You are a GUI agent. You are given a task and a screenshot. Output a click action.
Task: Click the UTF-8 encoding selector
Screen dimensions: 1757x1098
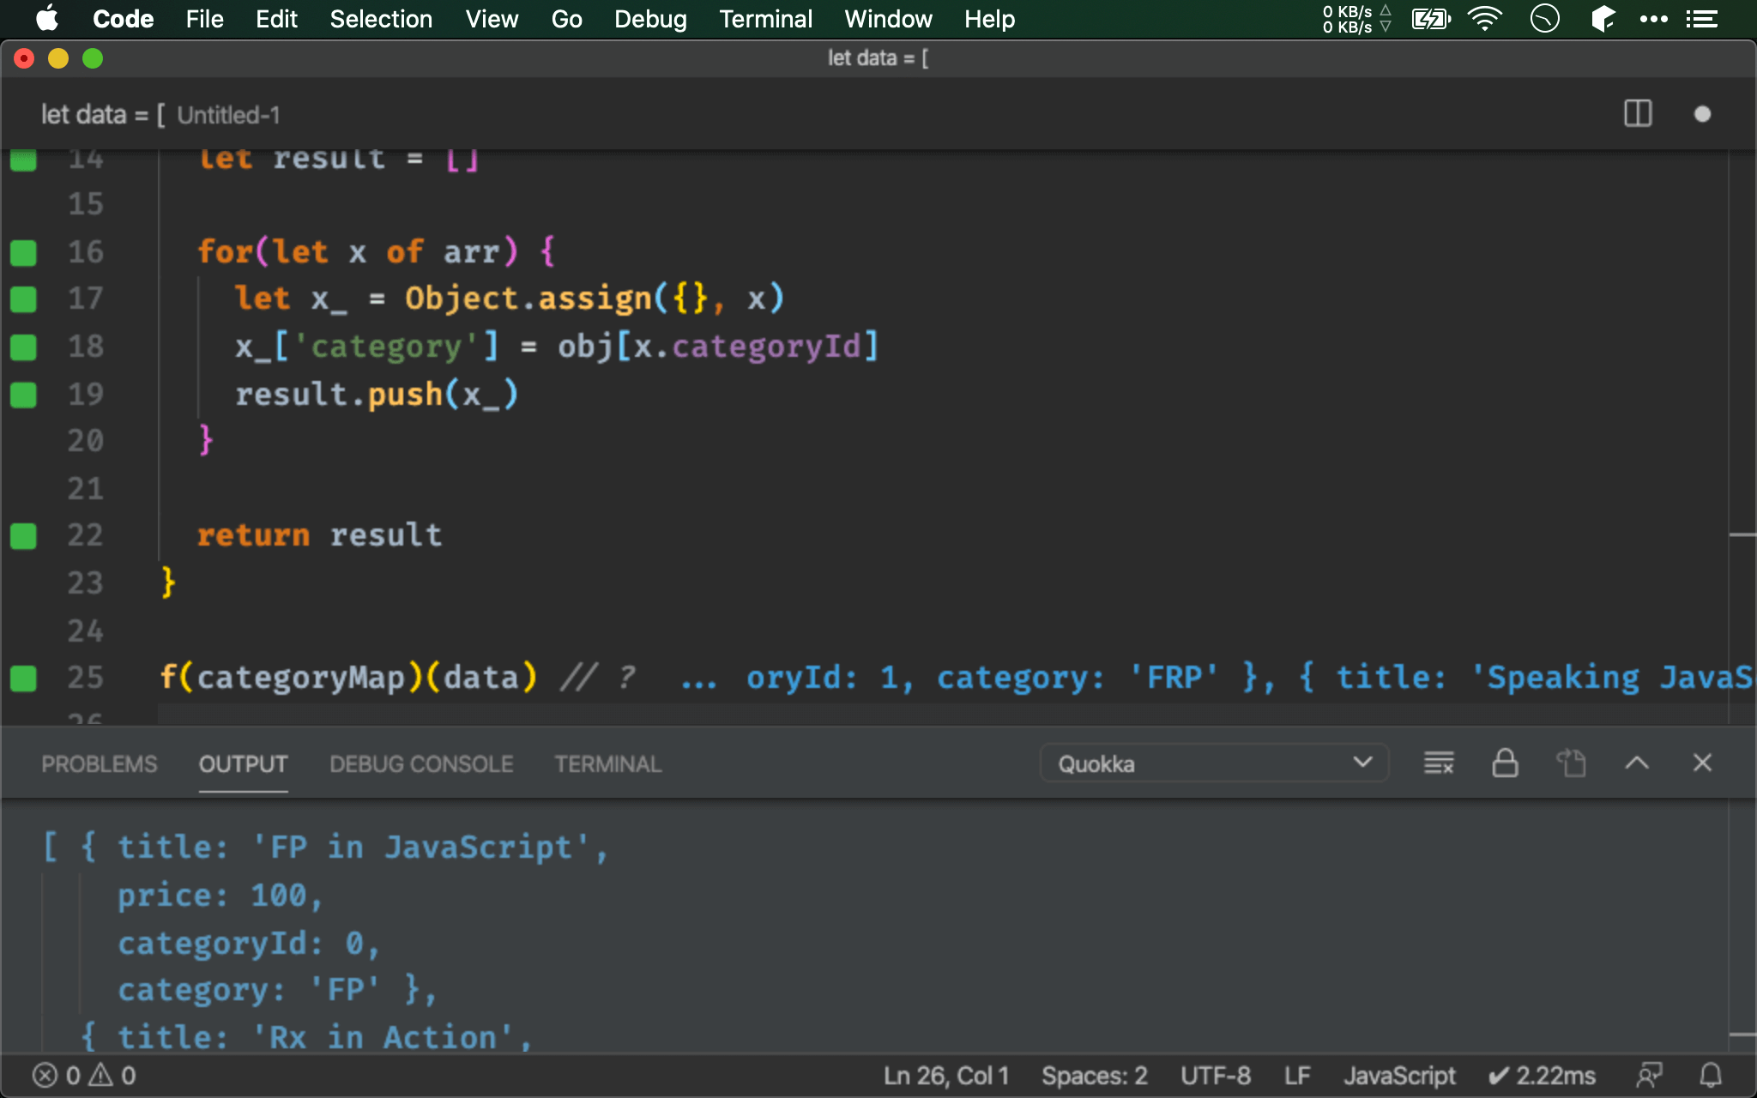(1215, 1075)
